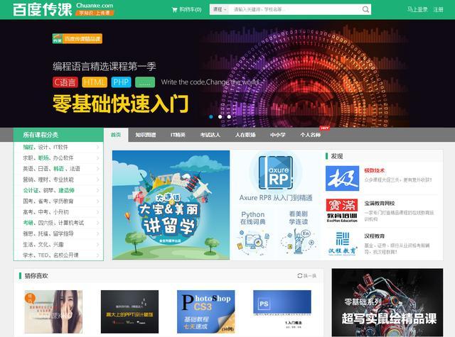Switch to the 人在职场 tab
The width and height of the screenshot is (455, 337).
245,135
